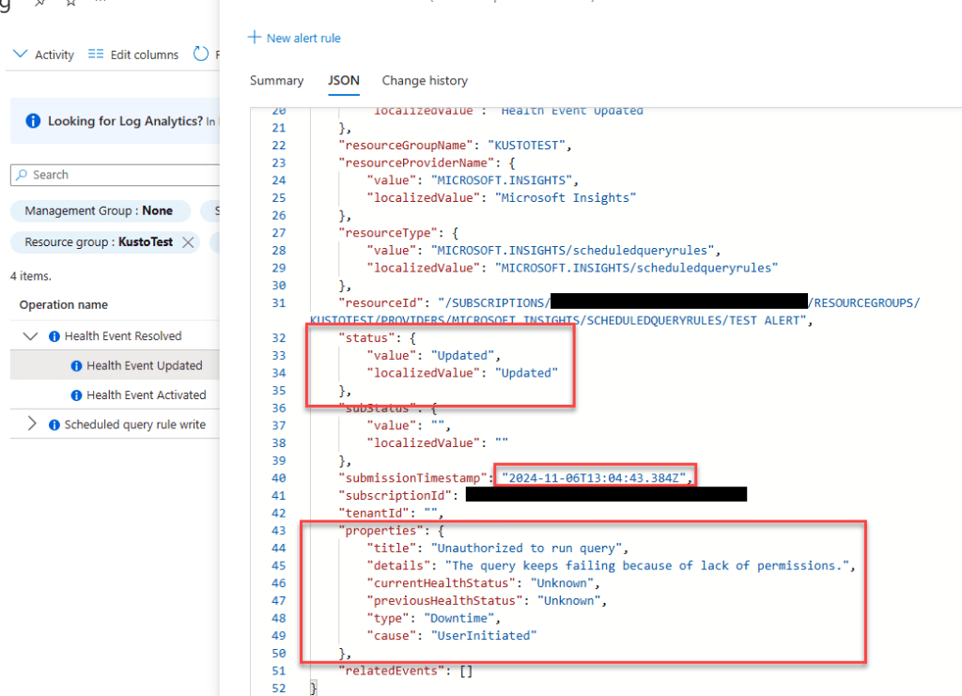Open the Activity dropdown
Screen dimensions: 962x696
pos(44,54)
